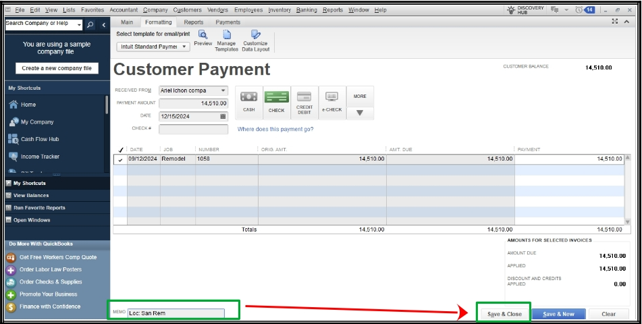Open the date calendar picker icon
The image size is (642, 324).
coord(223,116)
